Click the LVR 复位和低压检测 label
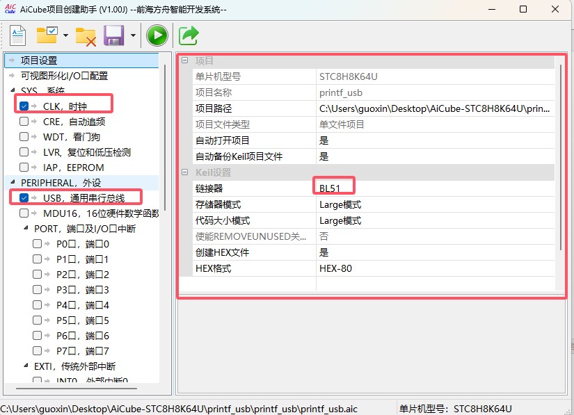 pyautogui.click(x=87, y=152)
